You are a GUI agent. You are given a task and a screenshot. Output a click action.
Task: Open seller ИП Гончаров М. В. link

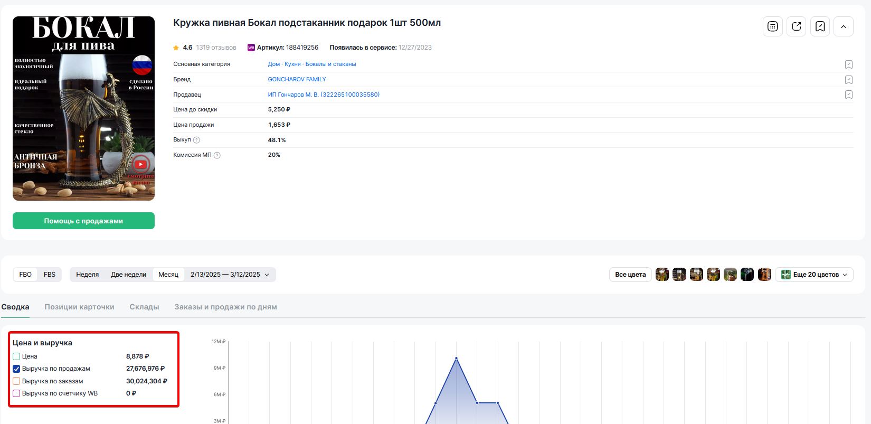(324, 95)
